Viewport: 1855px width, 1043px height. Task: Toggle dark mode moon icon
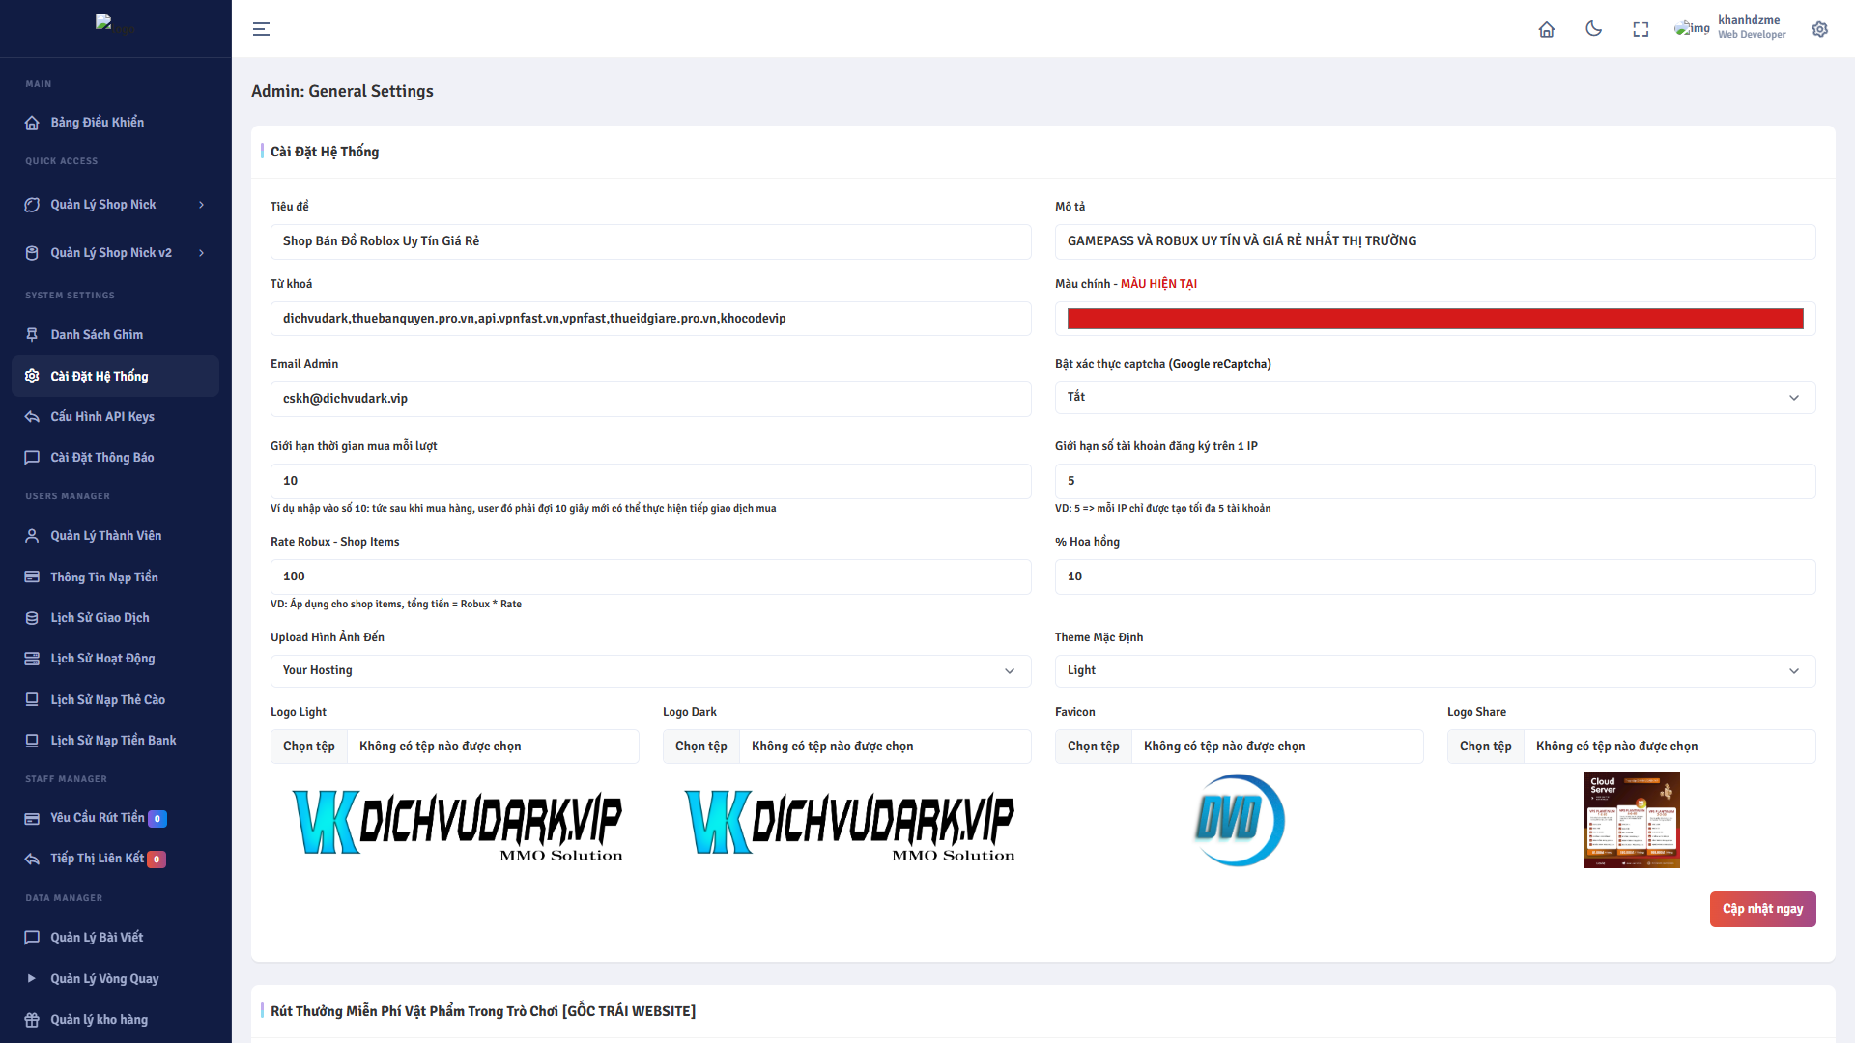(x=1593, y=29)
